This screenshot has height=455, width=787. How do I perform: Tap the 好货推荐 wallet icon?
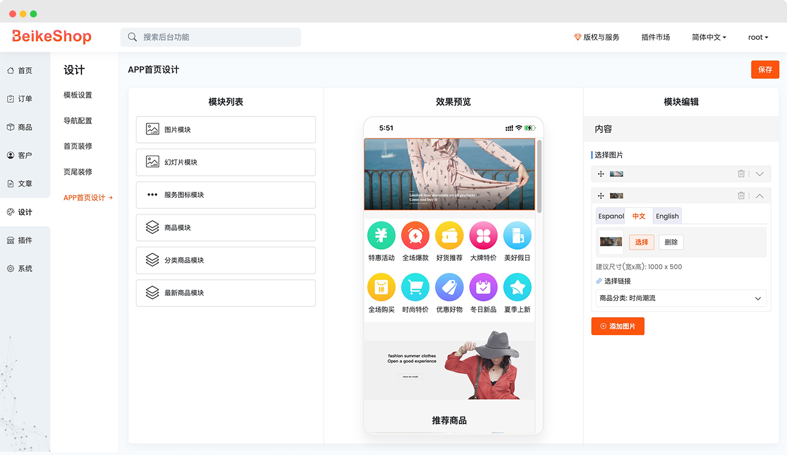(x=449, y=235)
